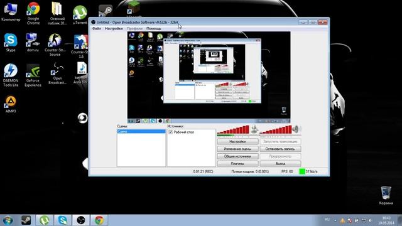Click the RU language indicator
Viewport: 402px width, 226px height.
pos(327,220)
